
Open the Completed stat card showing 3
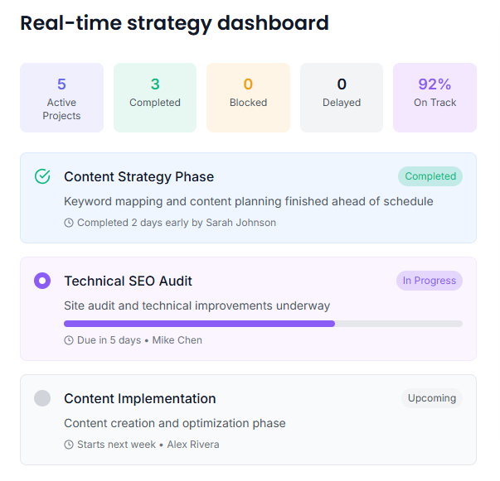[155, 98]
